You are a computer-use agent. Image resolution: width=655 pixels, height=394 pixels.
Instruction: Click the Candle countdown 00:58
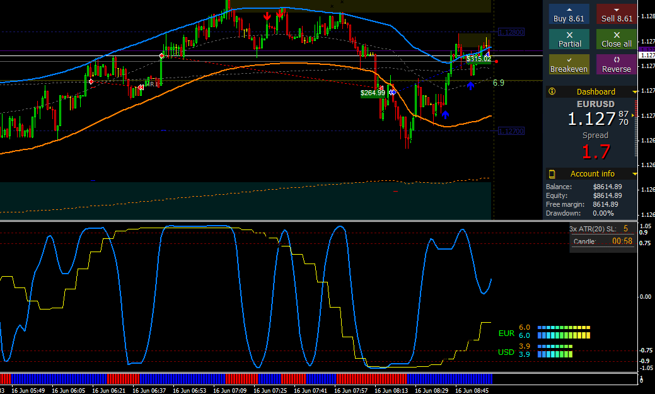pos(622,241)
